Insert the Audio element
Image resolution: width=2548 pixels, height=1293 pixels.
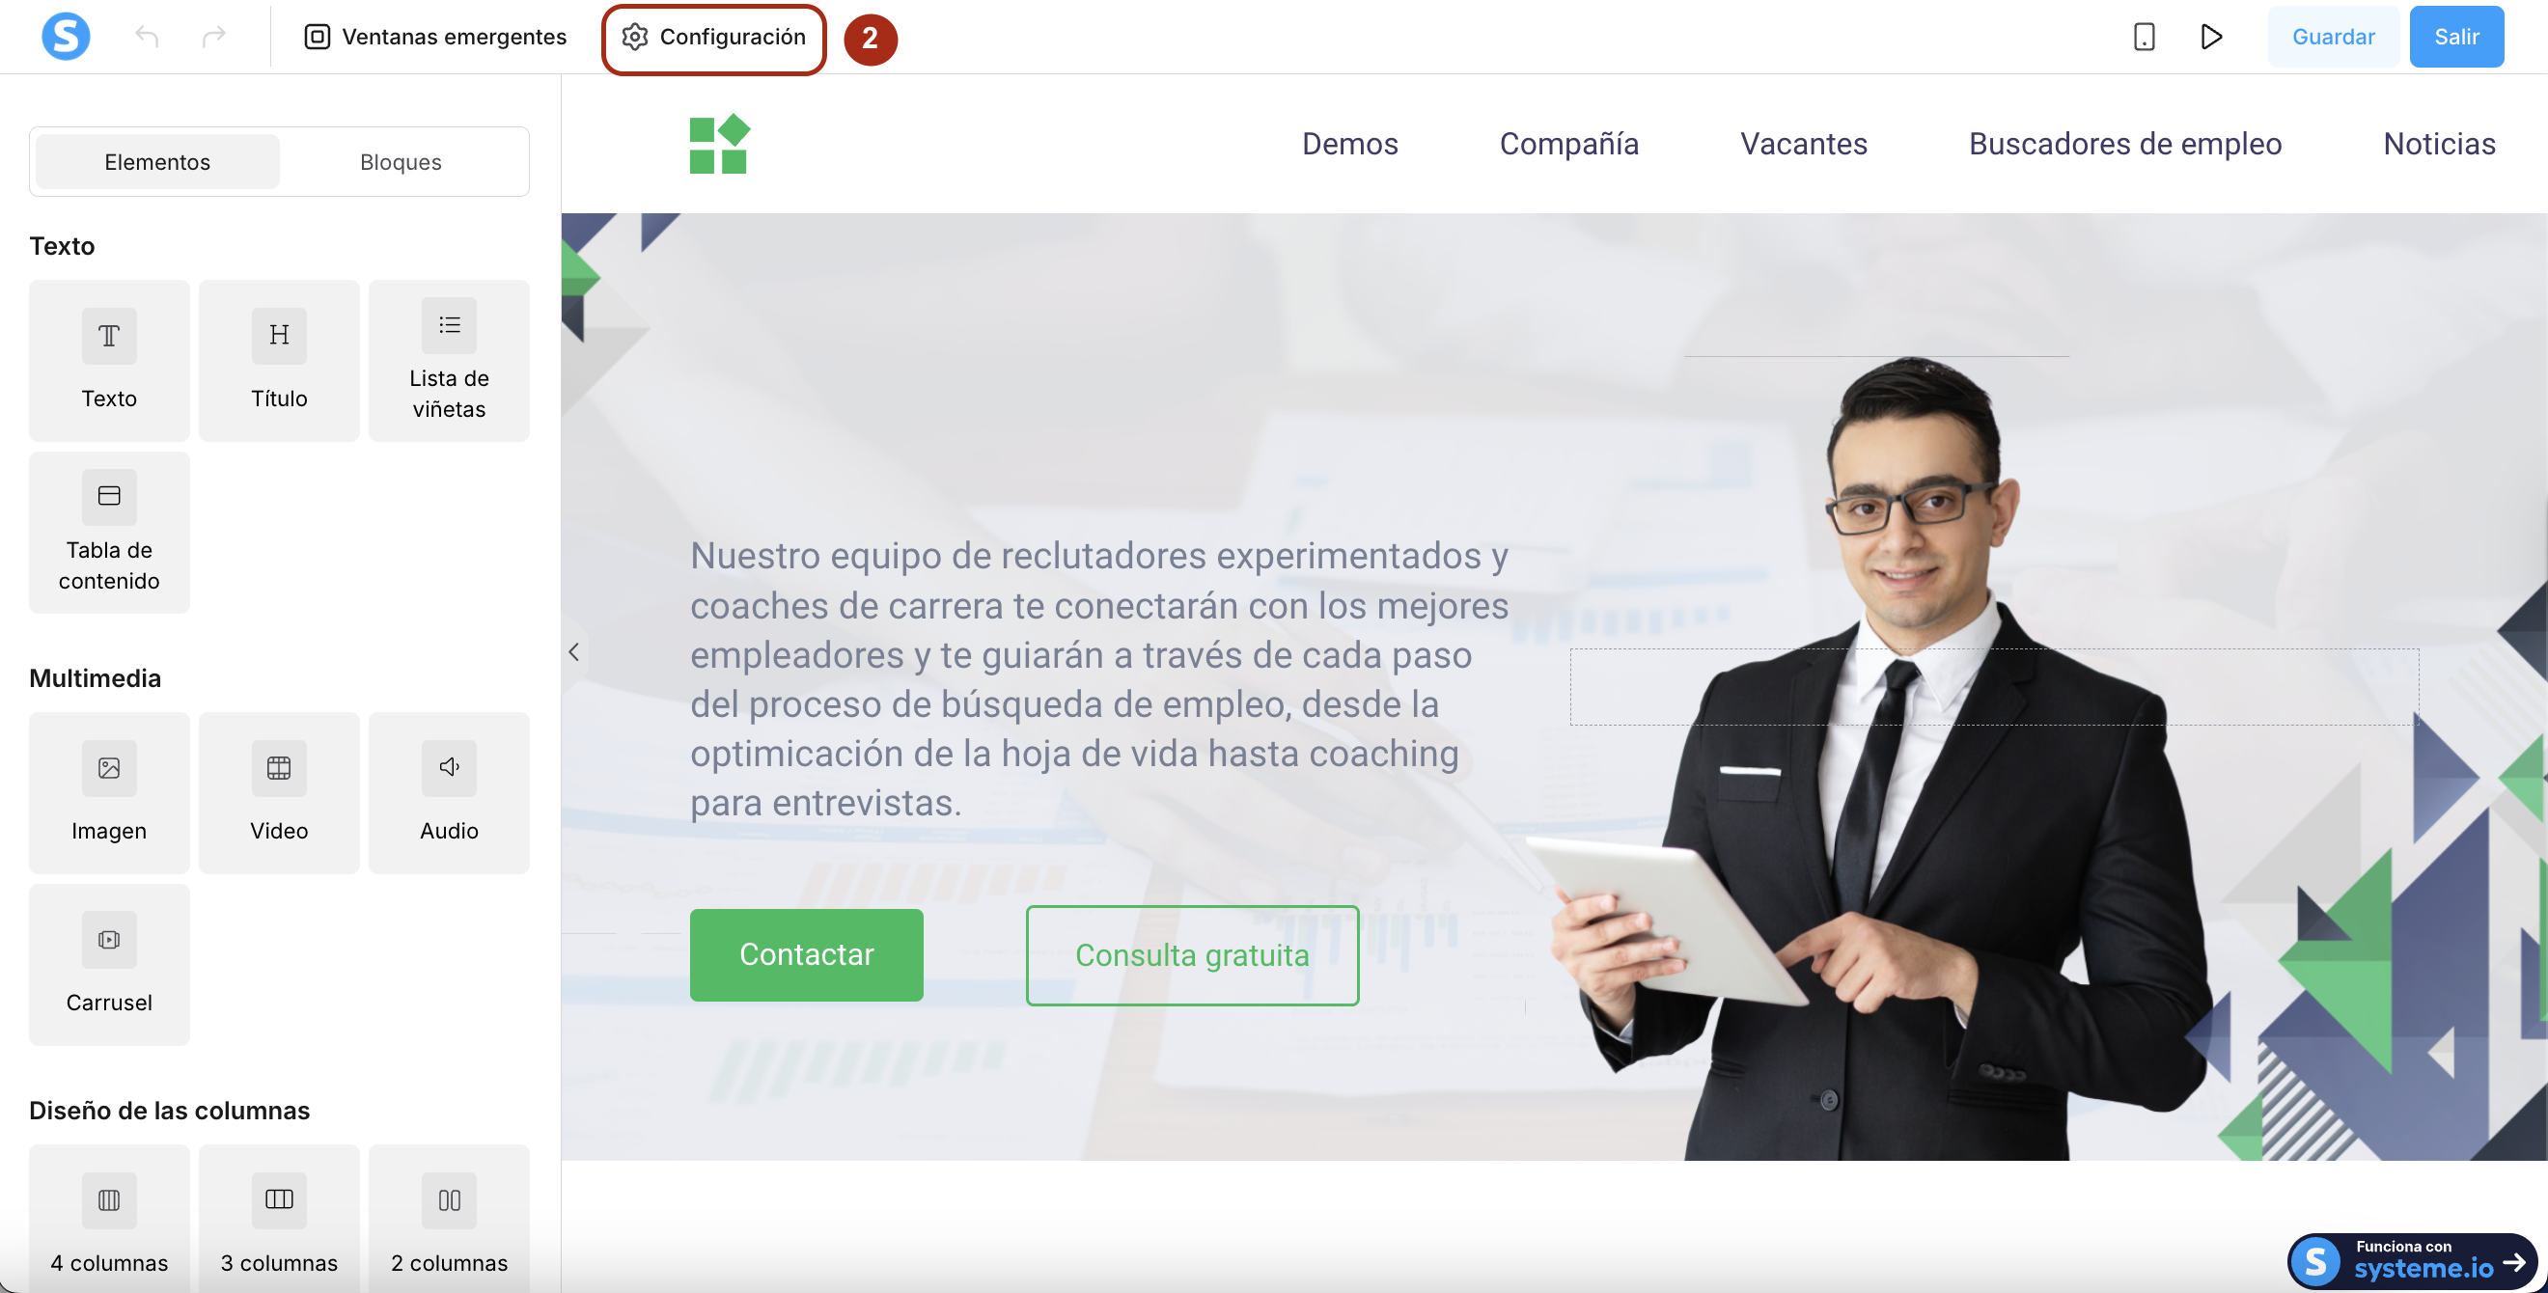click(449, 792)
